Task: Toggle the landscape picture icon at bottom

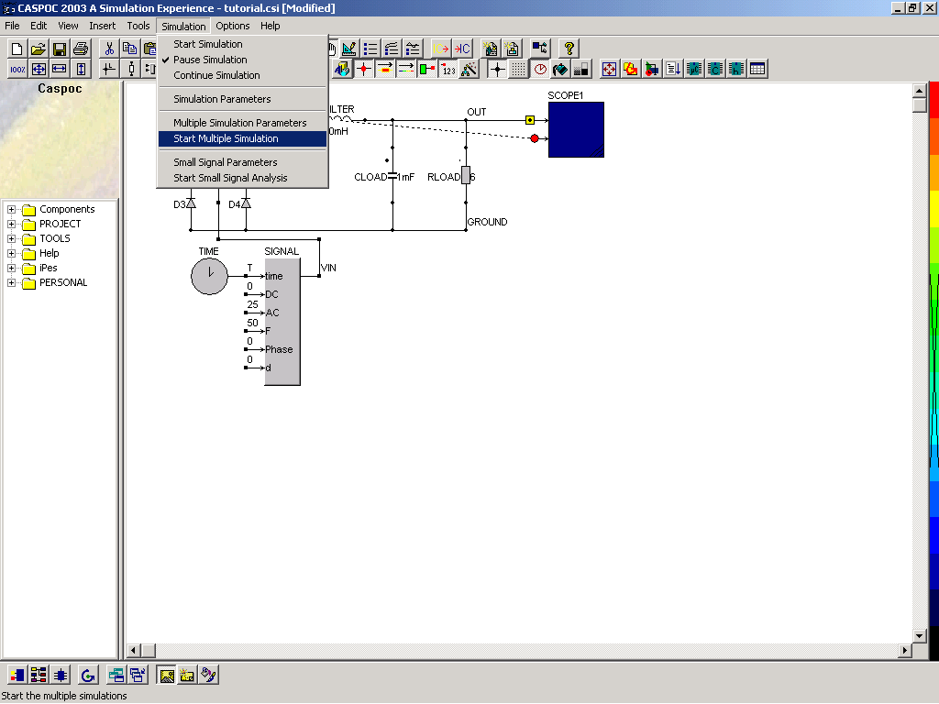Action: pos(167,676)
